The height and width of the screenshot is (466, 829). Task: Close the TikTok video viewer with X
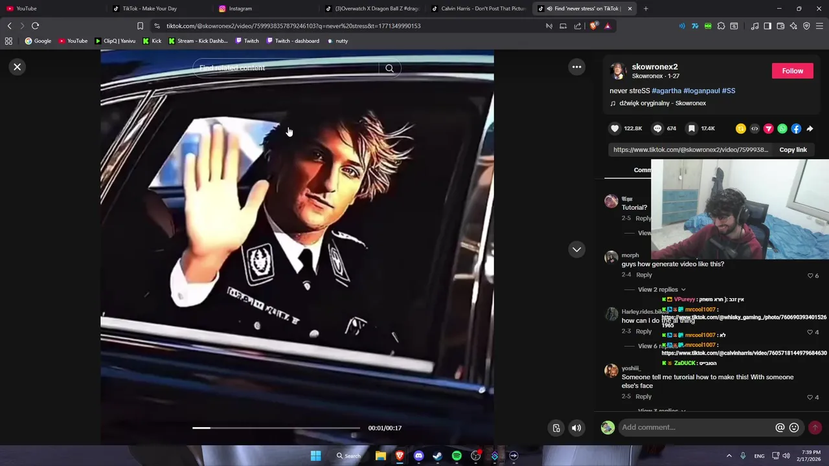tap(17, 67)
